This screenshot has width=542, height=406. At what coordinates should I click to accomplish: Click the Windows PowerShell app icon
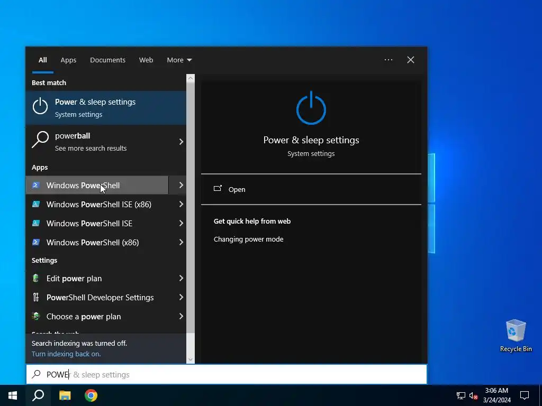click(x=35, y=185)
